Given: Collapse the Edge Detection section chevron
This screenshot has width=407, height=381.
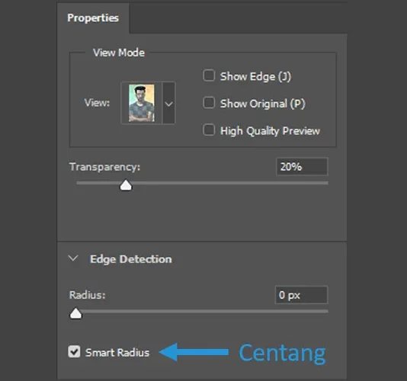Looking at the screenshot, I should [x=73, y=258].
